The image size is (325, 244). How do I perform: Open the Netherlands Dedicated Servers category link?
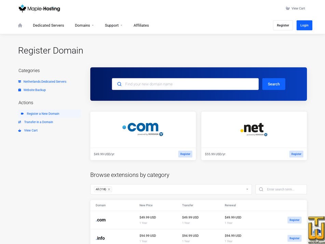pos(45,81)
